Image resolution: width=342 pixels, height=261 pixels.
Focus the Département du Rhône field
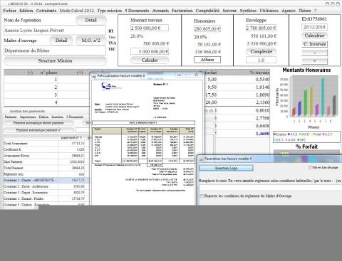[x=55, y=50]
